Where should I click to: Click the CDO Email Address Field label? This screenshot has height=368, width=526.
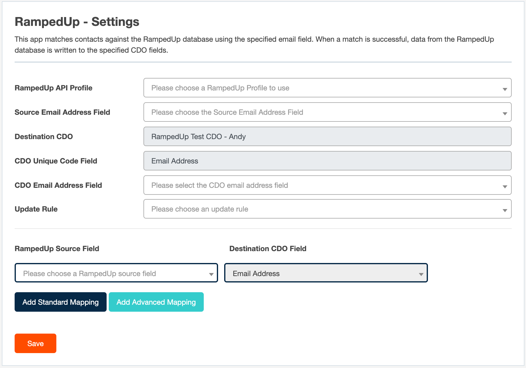pyautogui.click(x=58, y=185)
